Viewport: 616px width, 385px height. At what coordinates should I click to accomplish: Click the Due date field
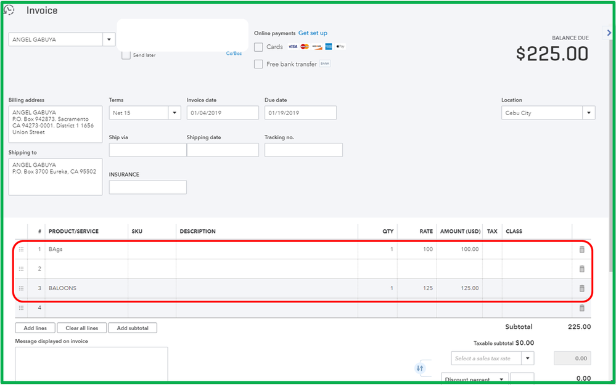300,113
